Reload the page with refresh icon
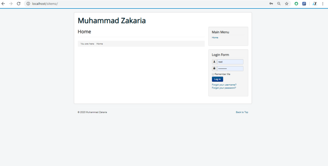328x166 pixels. pos(19,4)
